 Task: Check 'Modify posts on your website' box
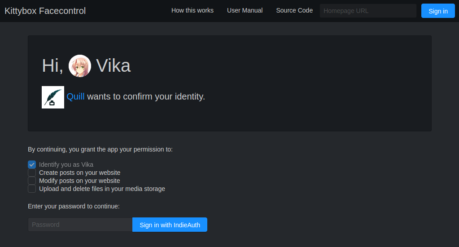(32, 181)
